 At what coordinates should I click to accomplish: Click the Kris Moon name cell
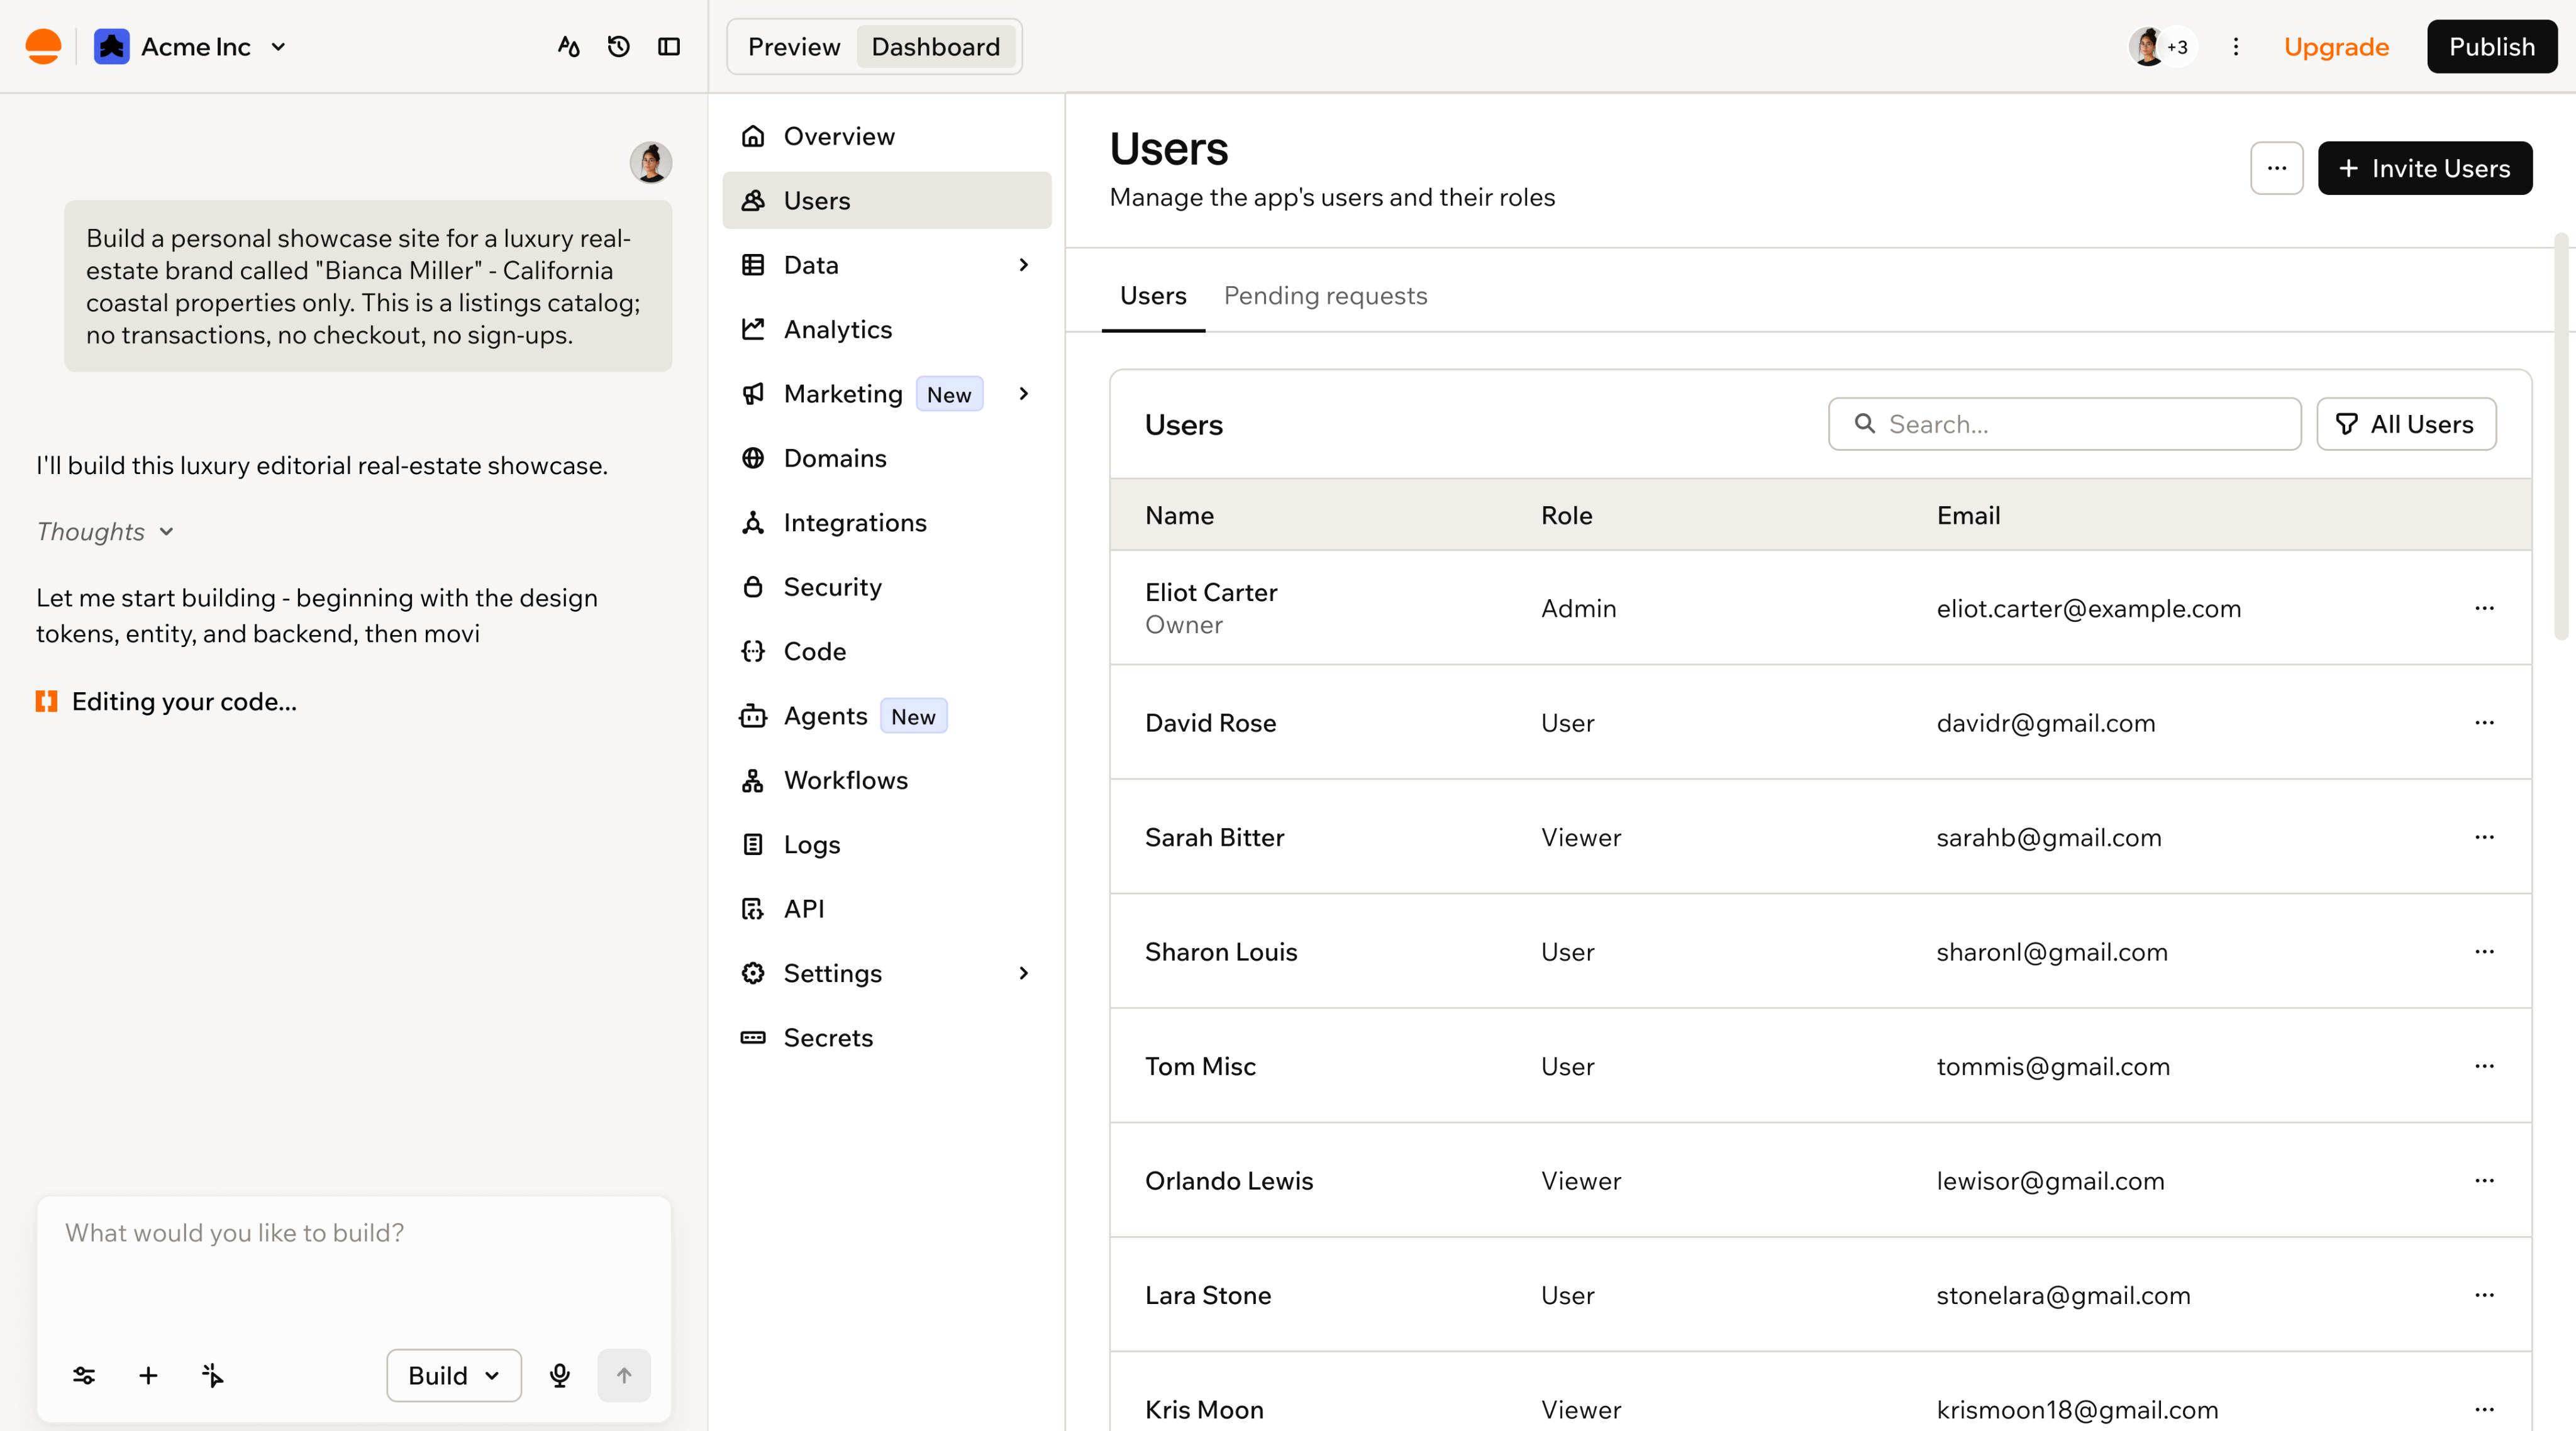tap(1204, 1409)
